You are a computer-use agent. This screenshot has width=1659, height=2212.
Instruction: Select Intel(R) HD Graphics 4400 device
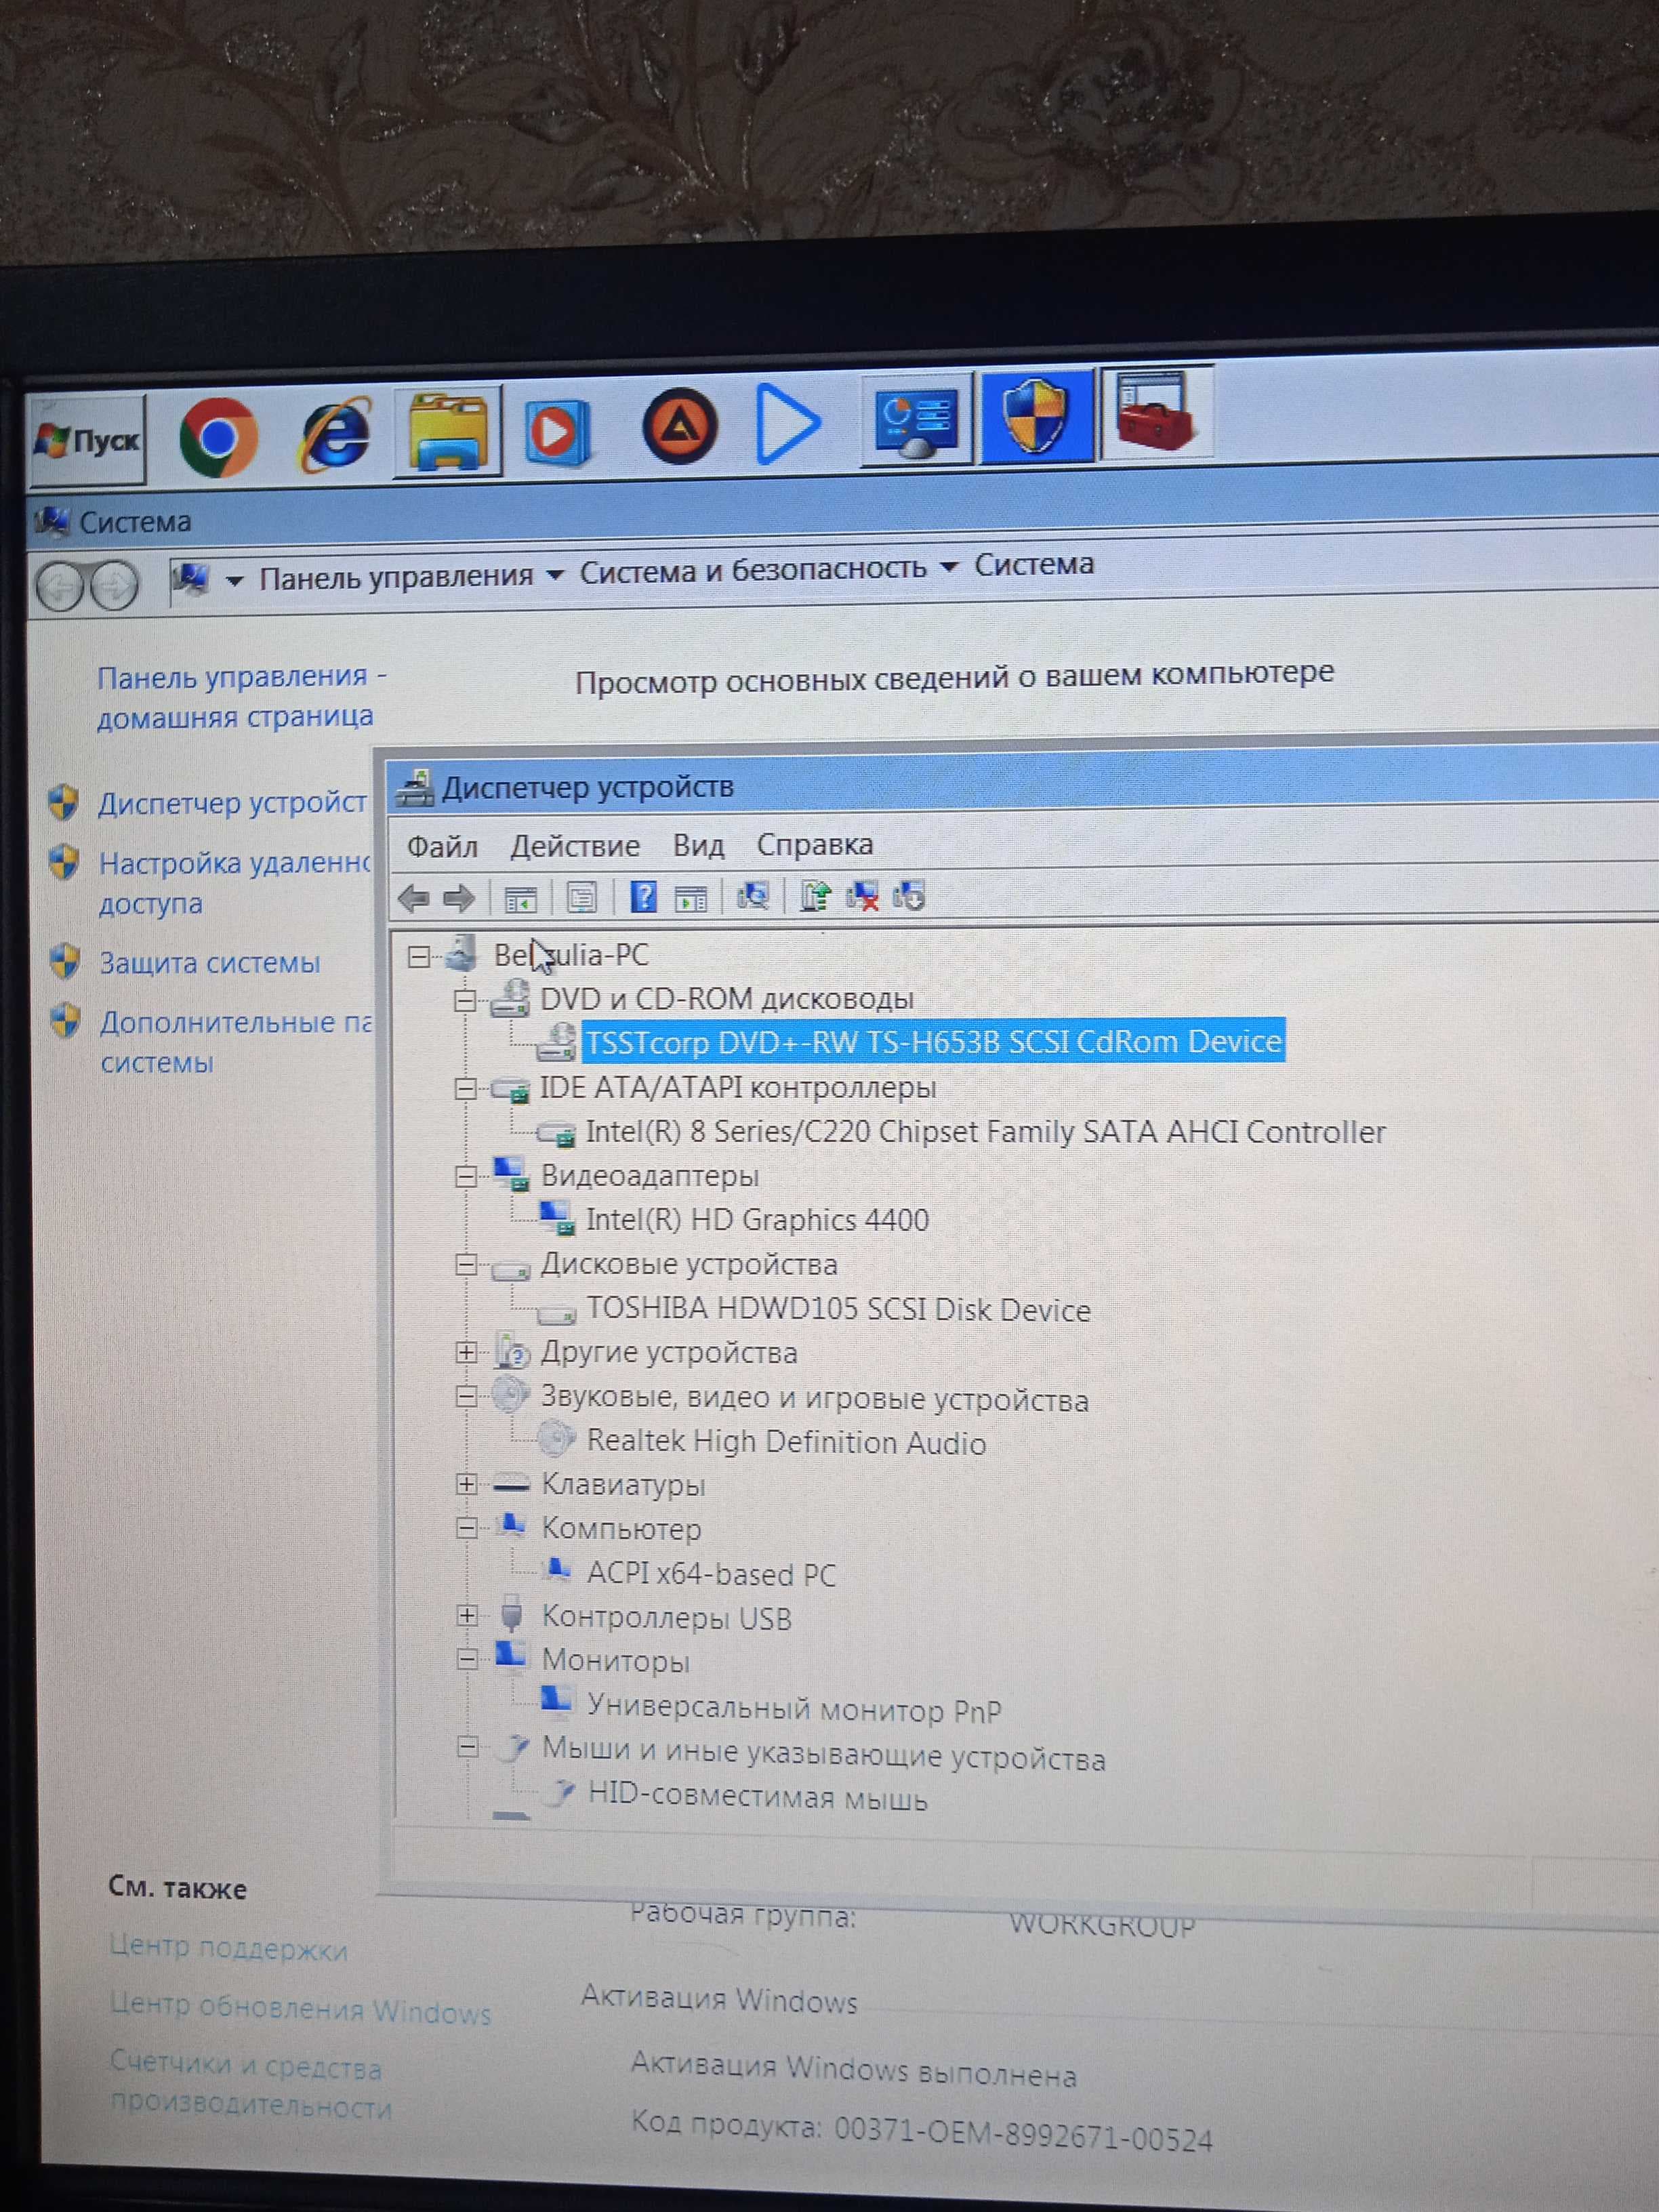pyautogui.click(x=756, y=1220)
